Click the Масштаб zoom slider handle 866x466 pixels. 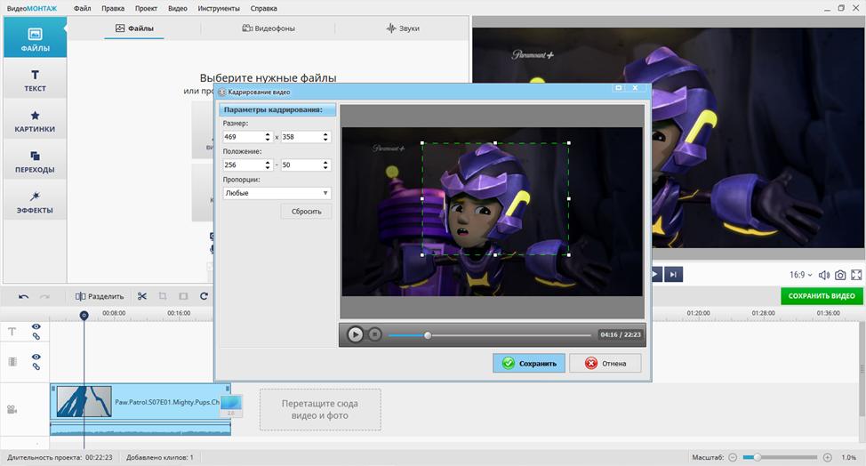click(758, 457)
